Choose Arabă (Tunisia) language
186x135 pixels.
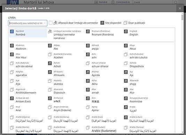click(x=142, y=129)
